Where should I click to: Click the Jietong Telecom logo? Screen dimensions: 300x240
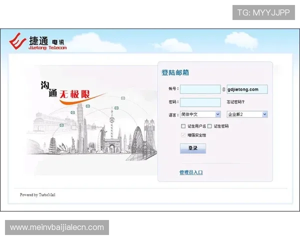(x=37, y=41)
